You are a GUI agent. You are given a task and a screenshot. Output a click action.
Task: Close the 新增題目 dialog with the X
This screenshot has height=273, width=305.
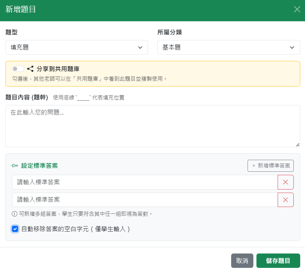coord(297,9)
